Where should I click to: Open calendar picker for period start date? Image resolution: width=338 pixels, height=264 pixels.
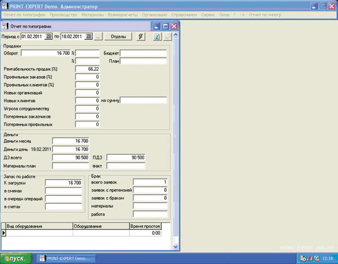coord(48,37)
